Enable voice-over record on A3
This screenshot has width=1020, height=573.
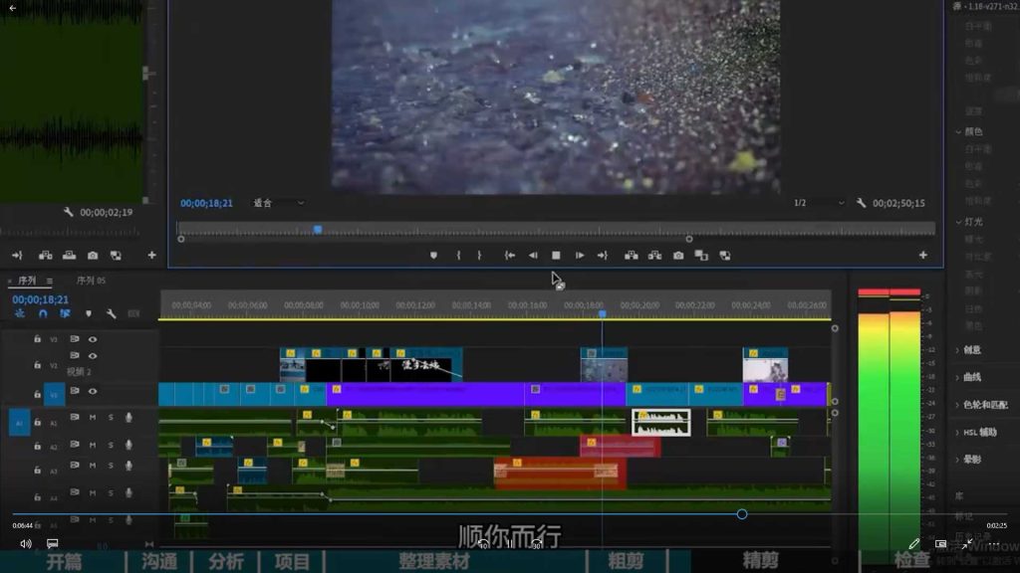click(128, 466)
